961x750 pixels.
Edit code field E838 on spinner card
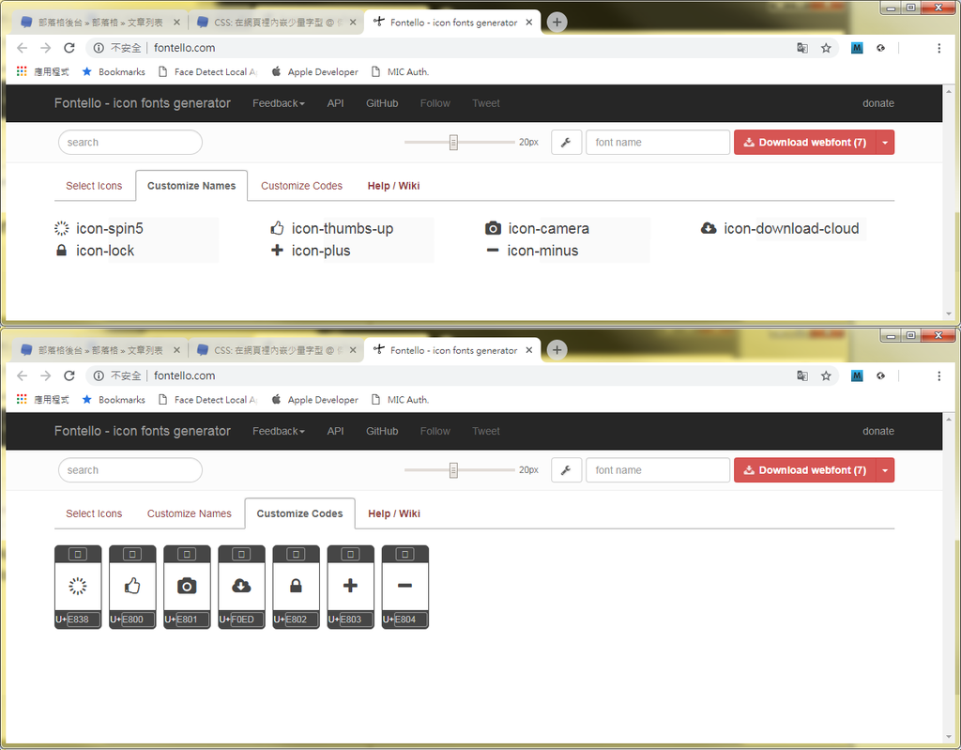[x=83, y=620]
